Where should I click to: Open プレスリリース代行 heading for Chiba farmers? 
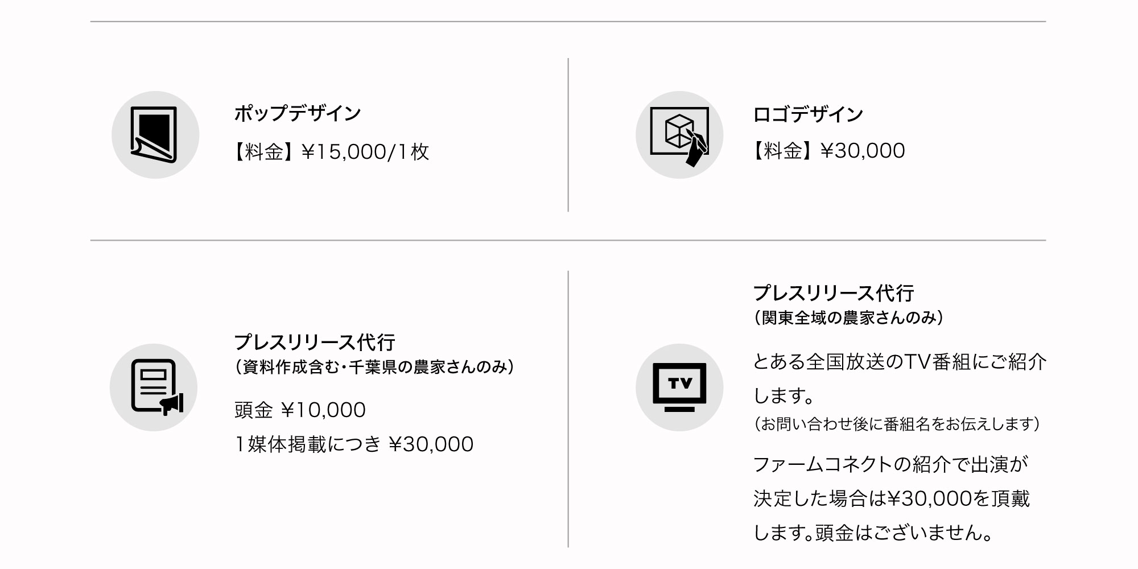(315, 342)
